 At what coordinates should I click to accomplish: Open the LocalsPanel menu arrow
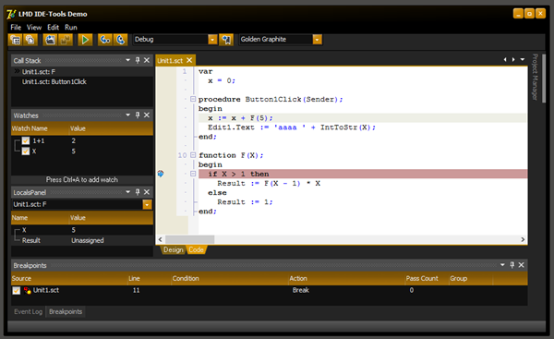(x=128, y=192)
